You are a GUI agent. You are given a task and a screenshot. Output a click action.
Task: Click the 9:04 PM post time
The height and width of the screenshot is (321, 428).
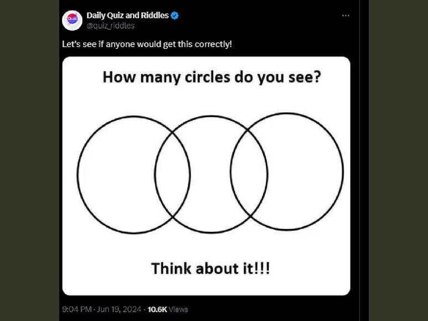pos(77,309)
